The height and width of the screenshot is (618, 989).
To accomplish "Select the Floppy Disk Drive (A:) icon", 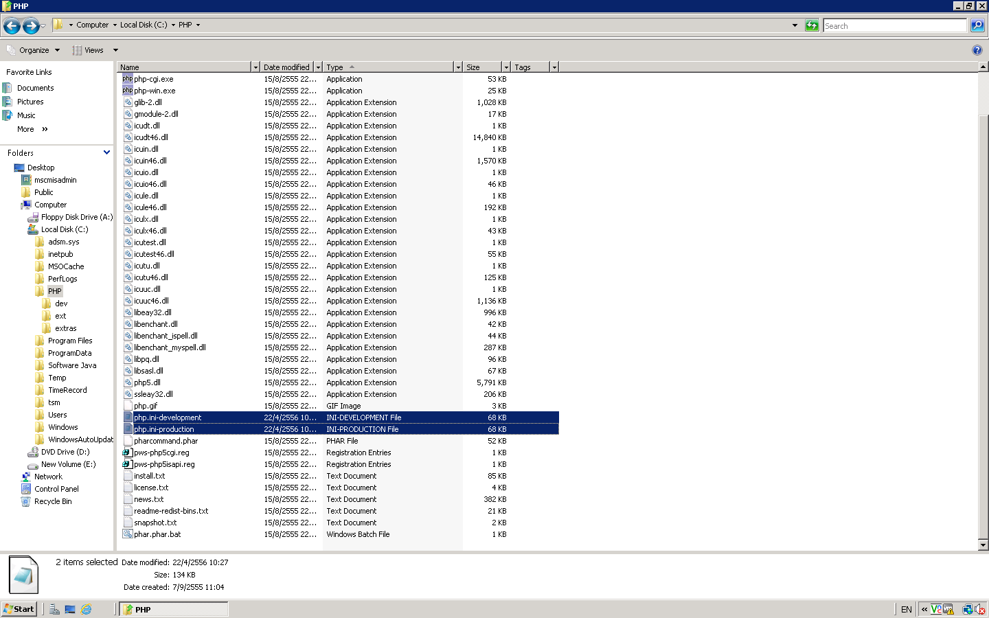I will (33, 217).
